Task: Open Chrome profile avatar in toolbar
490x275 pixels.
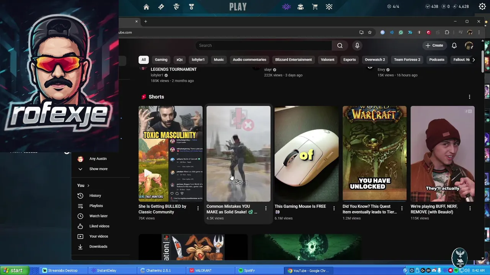Action: tap(470, 32)
